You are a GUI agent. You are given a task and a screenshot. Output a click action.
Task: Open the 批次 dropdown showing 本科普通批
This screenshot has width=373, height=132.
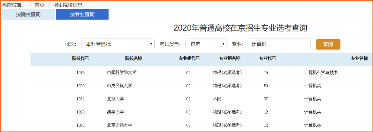click(x=118, y=44)
